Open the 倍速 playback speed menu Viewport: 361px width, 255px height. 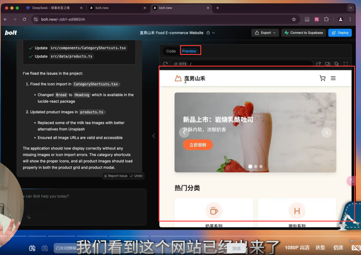(338, 248)
